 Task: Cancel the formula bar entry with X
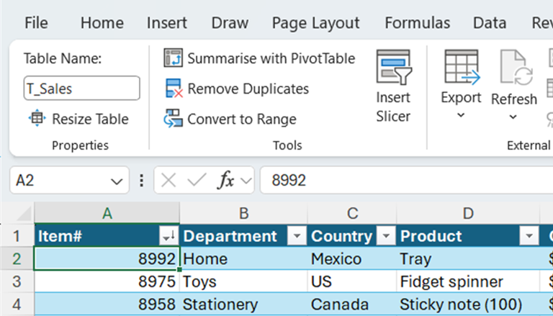tap(168, 181)
